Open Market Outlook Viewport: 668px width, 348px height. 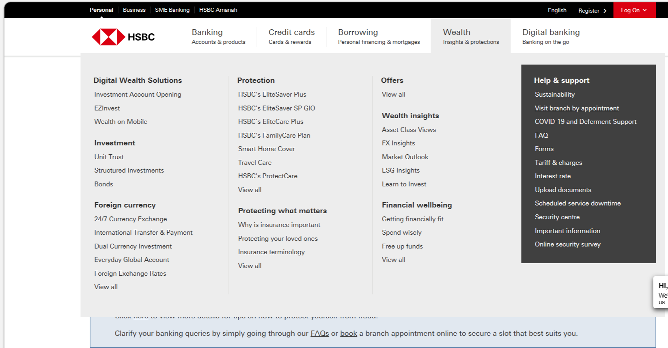click(405, 157)
